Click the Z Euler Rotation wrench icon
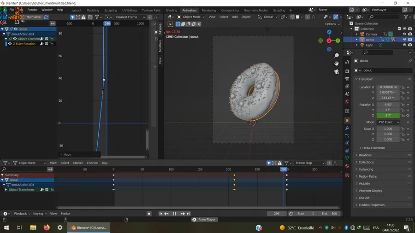The width and height of the screenshot is (415, 233). click(41, 44)
